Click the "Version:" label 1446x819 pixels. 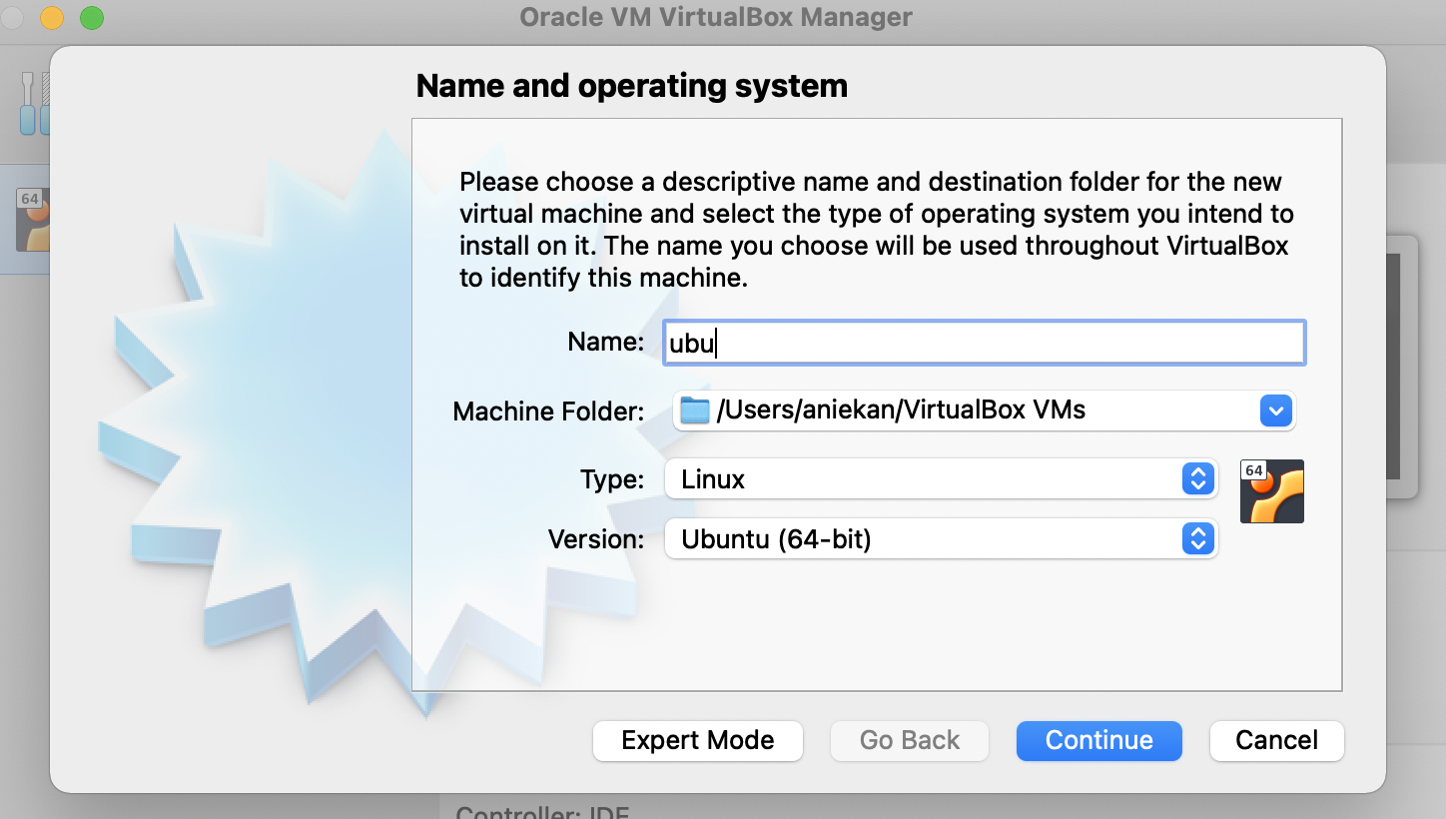tap(596, 539)
